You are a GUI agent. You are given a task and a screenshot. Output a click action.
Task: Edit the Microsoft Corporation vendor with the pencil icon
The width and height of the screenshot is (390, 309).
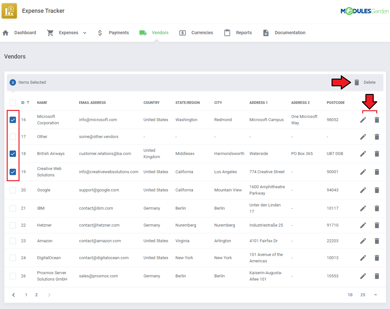pos(363,120)
